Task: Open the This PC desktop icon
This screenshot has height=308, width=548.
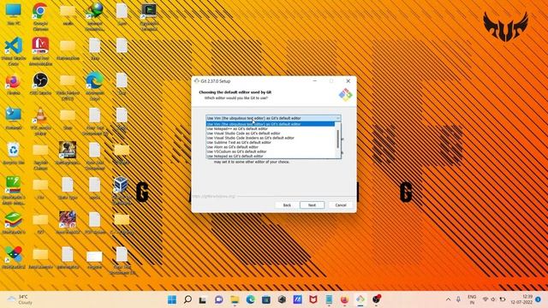Action: 14,14
